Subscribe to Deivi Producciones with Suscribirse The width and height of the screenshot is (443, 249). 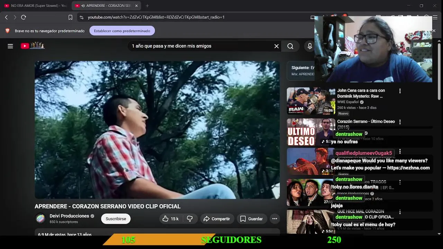coord(116,219)
